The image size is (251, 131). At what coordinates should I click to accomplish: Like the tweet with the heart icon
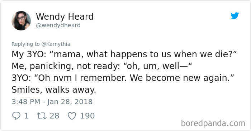72,116
